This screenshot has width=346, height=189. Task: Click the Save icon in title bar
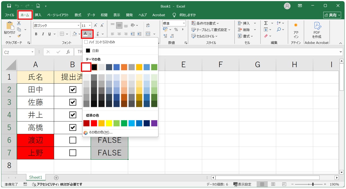(9, 6)
